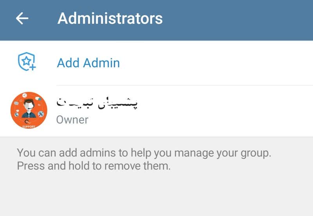Click the divider below Add Admin
Image resolution: width=313 pixels, height=216 pixels.
(x=184, y=85)
